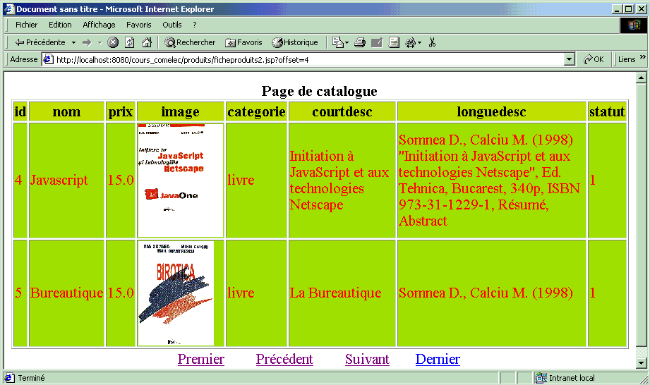Click the discussion notes toolbar icon
This screenshot has width=650, height=385.
pyautogui.click(x=394, y=42)
